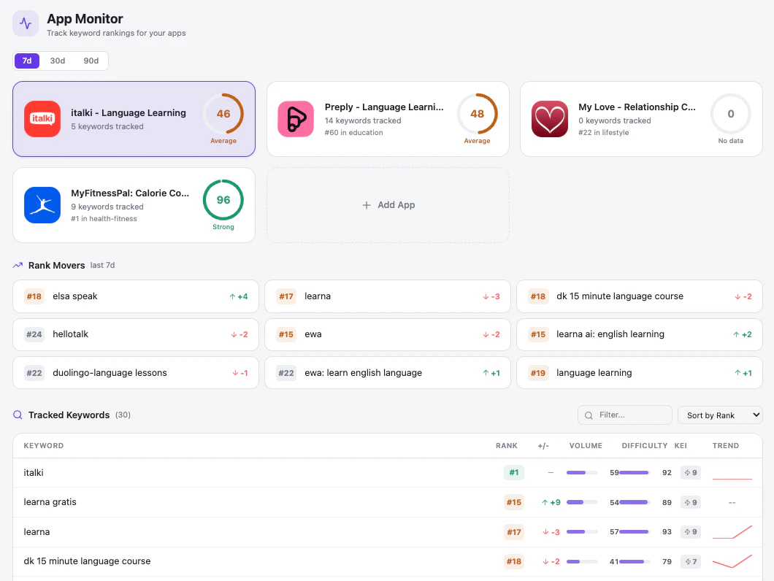Click MyFitnessPal's 96 Strong score ring

(223, 200)
